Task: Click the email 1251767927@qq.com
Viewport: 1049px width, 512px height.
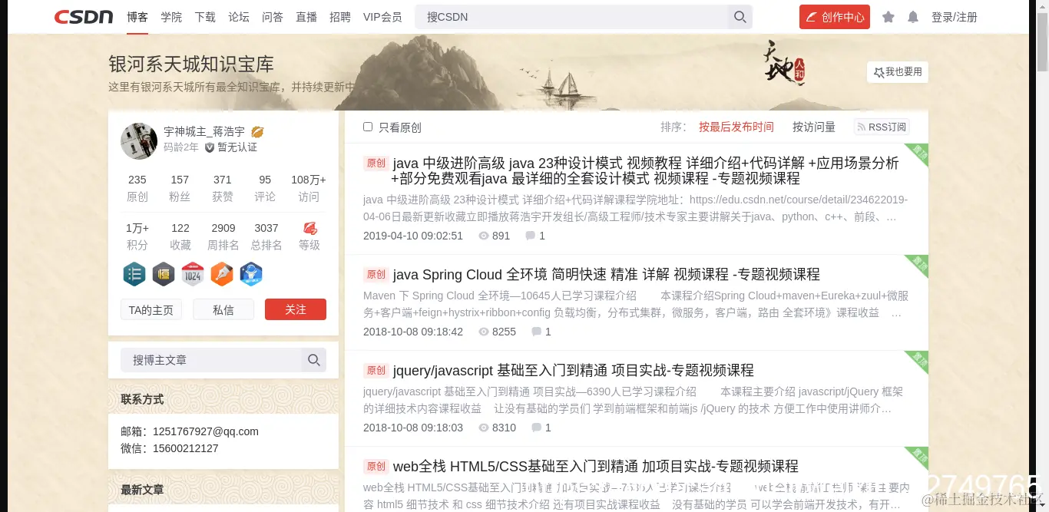Action: [x=206, y=431]
